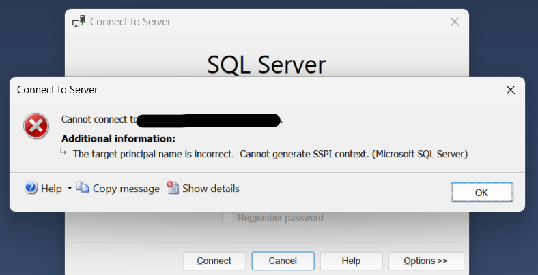Open the Help icon in error dialog
The width and height of the screenshot is (538, 275).
[31, 188]
